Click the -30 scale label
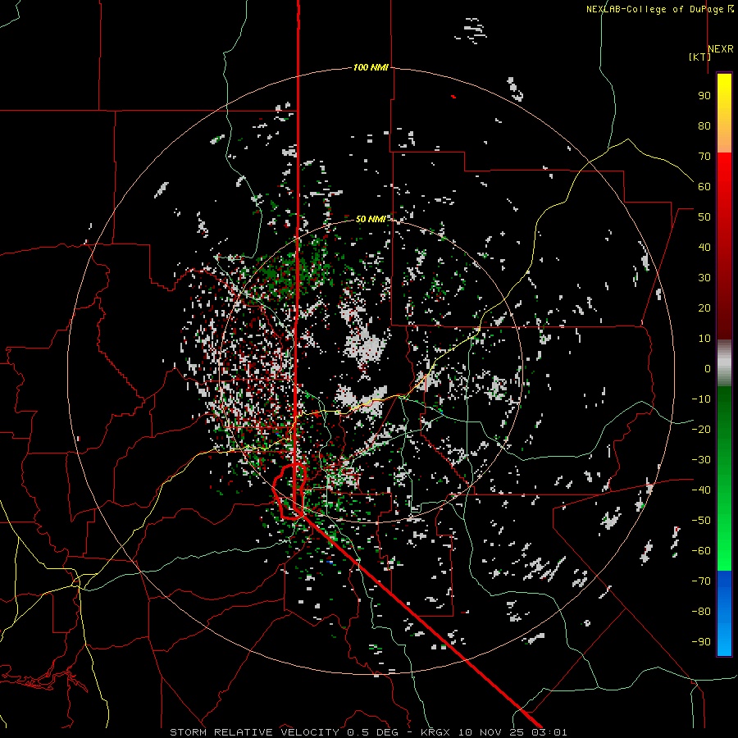738x738 pixels. (x=701, y=460)
